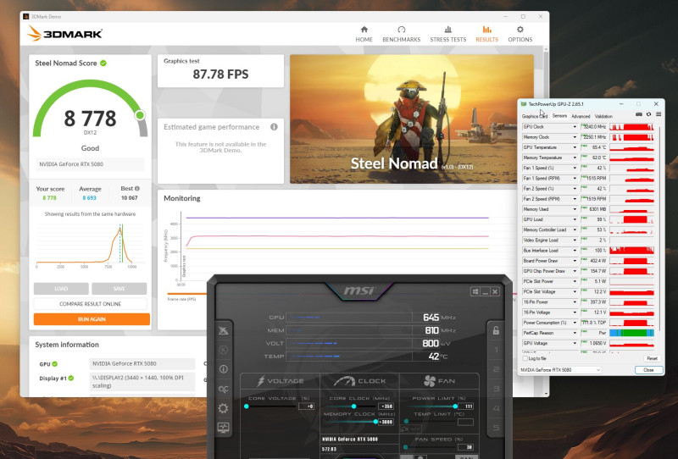Click Afterburner Kombustor K icon
This screenshot has height=459, width=678.
point(223,350)
